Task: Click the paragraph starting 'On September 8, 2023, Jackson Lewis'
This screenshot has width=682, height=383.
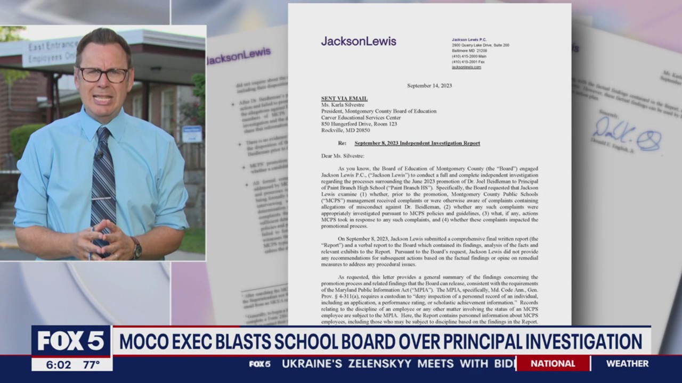Action: tap(429, 251)
